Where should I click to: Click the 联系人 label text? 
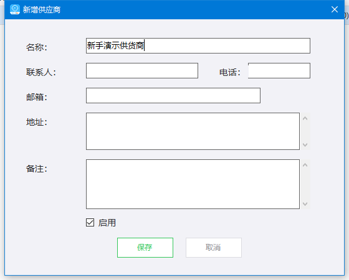click(41, 72)
